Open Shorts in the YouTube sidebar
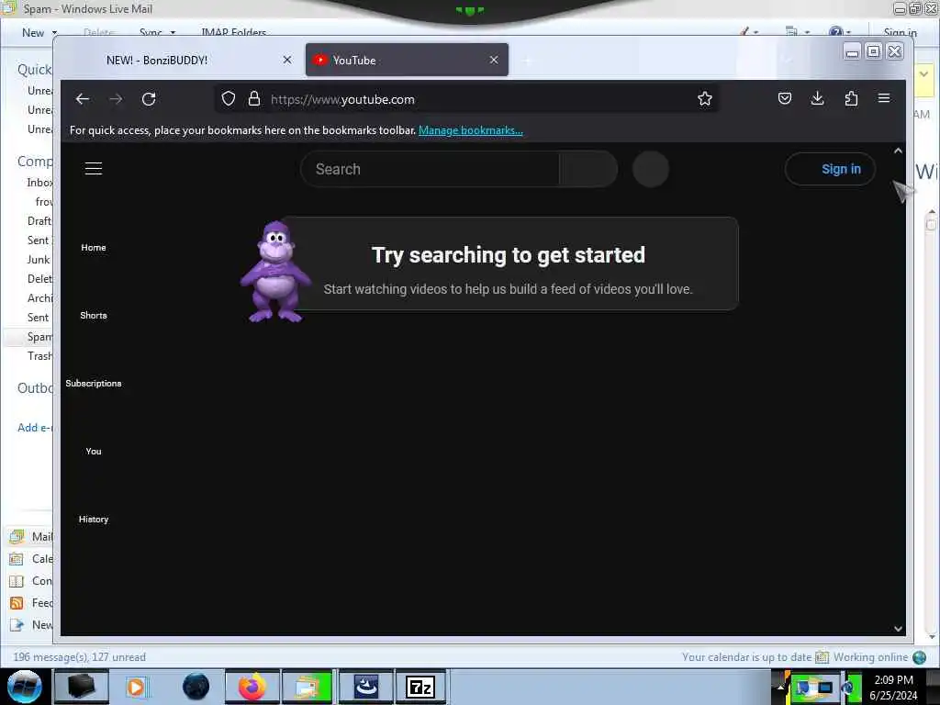Image resolution: width=940 pixels, height=705 pixels. click(94, 316)
